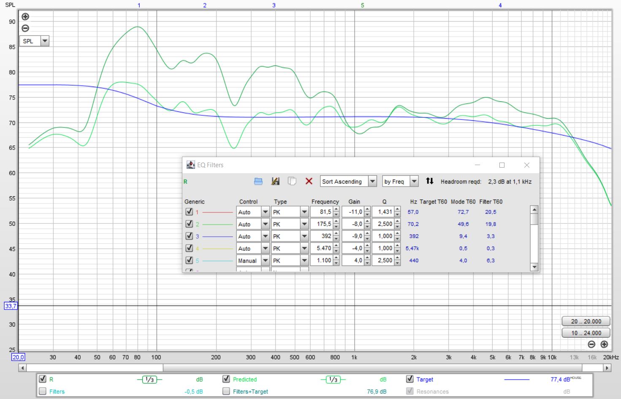This screenshot has width=621, height=399.
Task: Set frequency range to 20 .. 20.000
Action: 586,321
